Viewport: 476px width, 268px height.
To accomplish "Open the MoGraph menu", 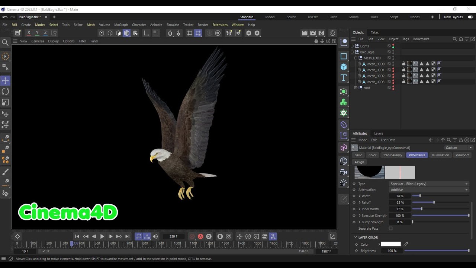I will 121,25.
